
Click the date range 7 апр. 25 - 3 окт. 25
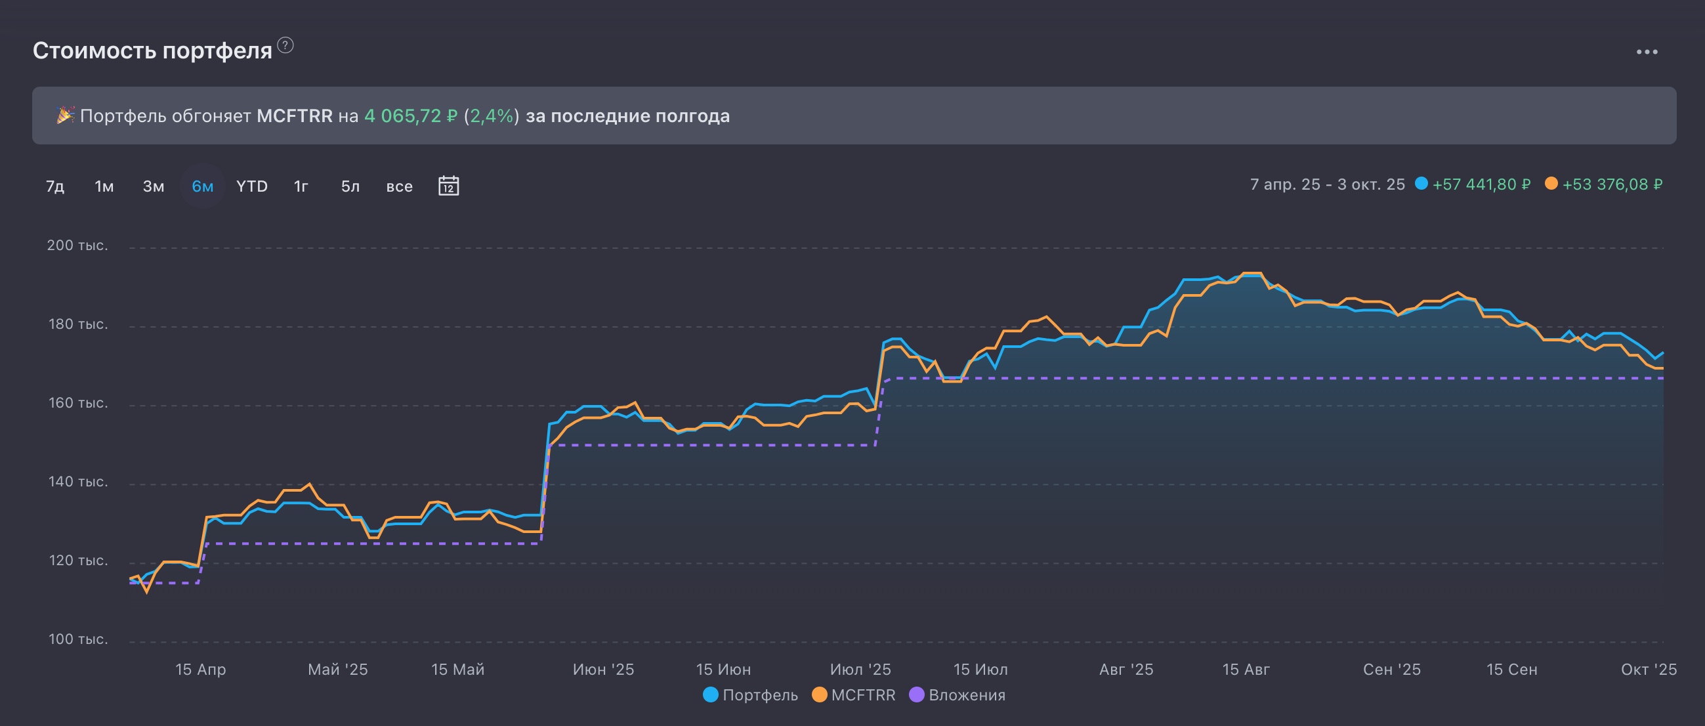[1327, 184]
